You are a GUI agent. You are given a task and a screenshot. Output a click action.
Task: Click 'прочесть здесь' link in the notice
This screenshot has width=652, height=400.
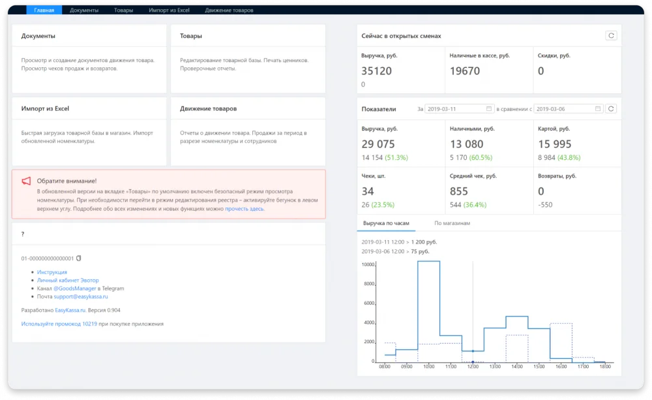pyautogui.click(x=244, y=209)
